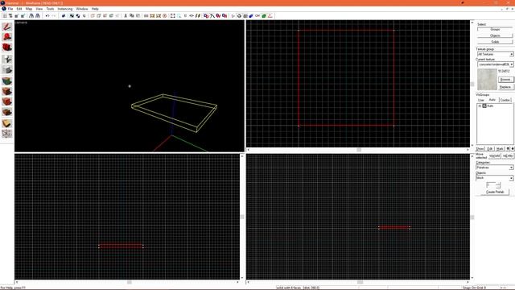
Task: Open the Current texture dropdown
Action: pos(496,64)
